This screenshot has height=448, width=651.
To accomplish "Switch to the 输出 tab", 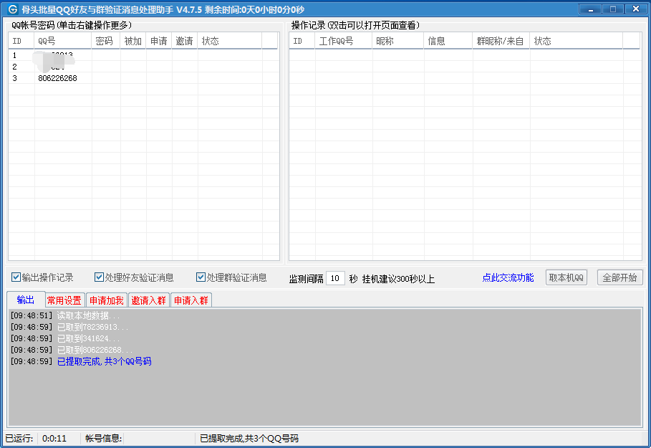I will (x=26, y=300).
